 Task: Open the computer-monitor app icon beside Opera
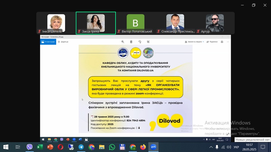[x=71, y=147]
